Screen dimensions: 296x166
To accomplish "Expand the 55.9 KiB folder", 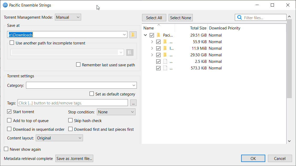I will click(x=152, y=42).
